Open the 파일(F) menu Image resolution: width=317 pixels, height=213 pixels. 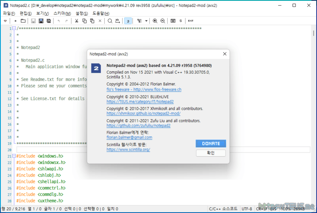click(9, 13)
